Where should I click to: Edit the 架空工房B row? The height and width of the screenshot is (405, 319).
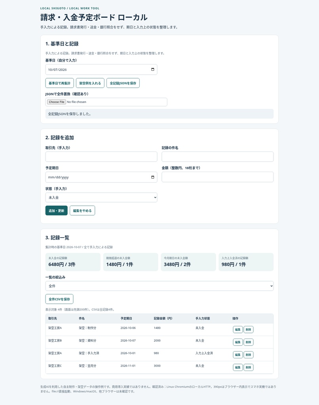[x=238, y=342]
